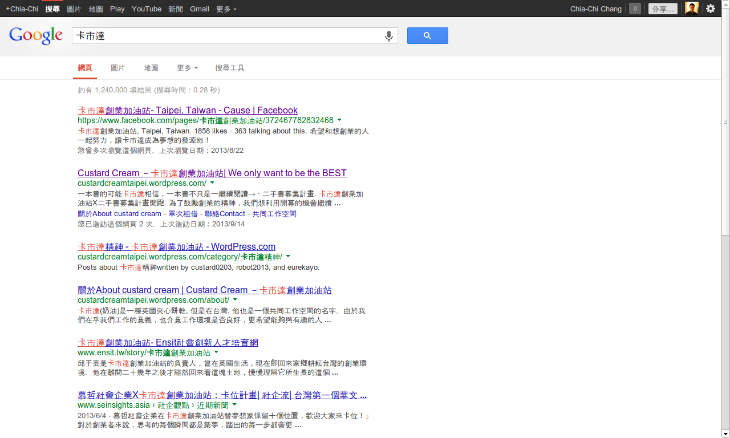Image resolution: width=730 pixels, height=438 pixels.
Task: Click the blue magnifier search button
Action: pyautogui.click(x=427, y=35)
